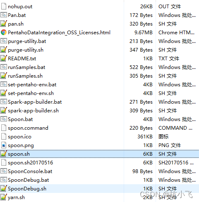Click the 9.67MB size cell
Viewport: 199px width, 202px height.
[144, 33]
